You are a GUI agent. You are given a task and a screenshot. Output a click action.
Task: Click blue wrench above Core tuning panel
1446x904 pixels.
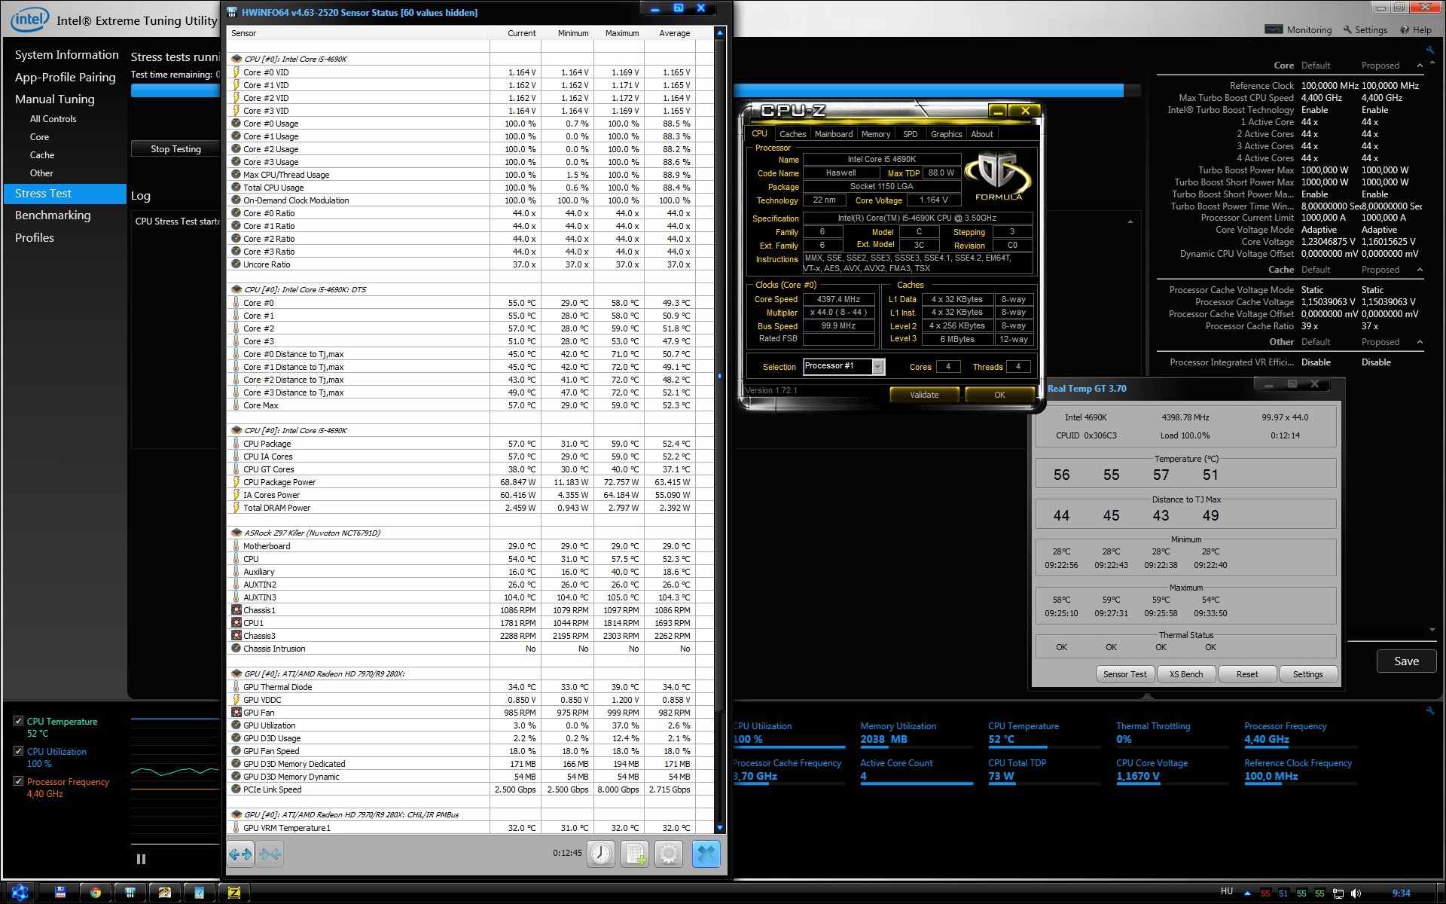pos(1429,50)
